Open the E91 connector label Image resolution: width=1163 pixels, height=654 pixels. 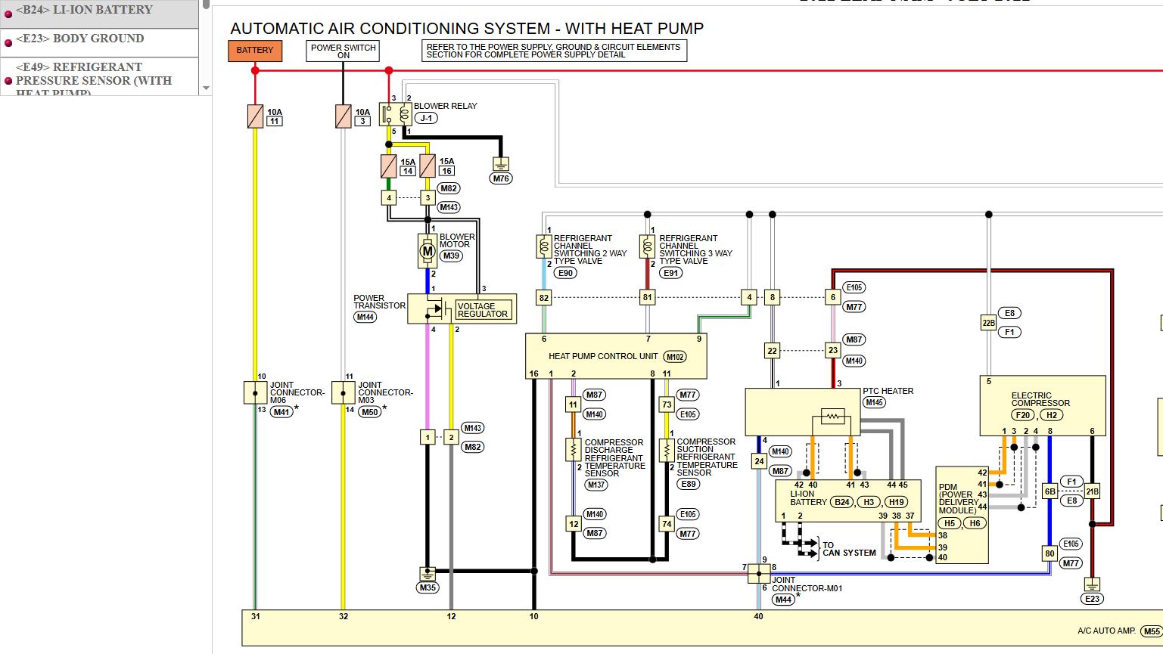(671, 273)
